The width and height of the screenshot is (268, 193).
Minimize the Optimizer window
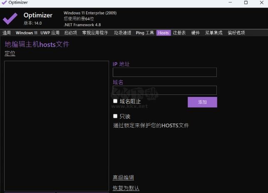230,2
